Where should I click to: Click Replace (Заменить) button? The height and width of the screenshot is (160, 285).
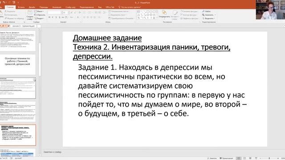pyautogui.click(x=209, y=15)
